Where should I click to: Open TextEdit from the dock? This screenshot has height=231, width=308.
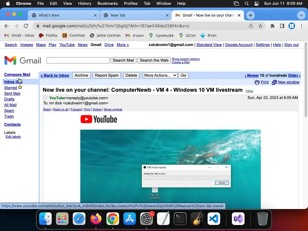[x=163, y=219]
